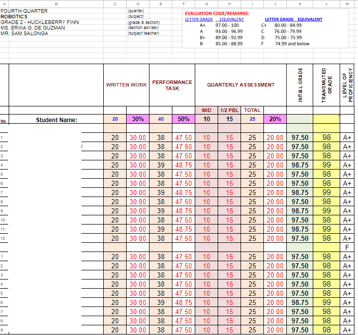
Task: Click GRADE 2 - HUCKLEBERRY FINN cell
Action: coord(40,22)
